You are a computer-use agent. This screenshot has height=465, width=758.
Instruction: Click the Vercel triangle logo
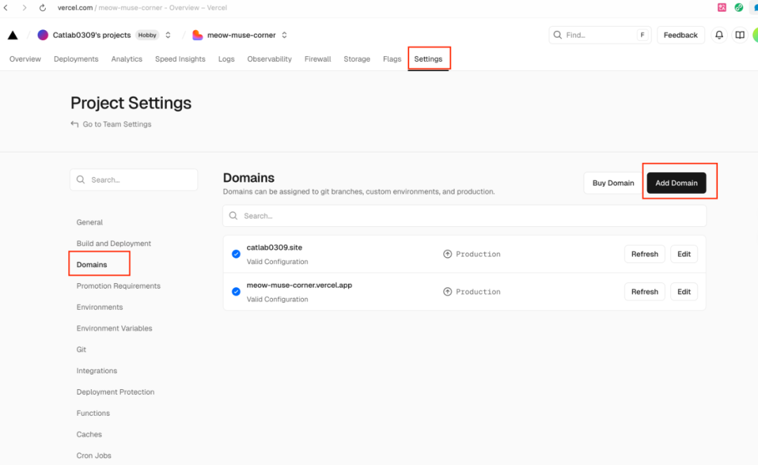coord(13,35)
